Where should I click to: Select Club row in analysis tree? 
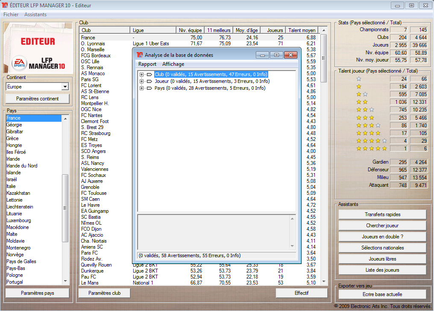tap(211, 74)
